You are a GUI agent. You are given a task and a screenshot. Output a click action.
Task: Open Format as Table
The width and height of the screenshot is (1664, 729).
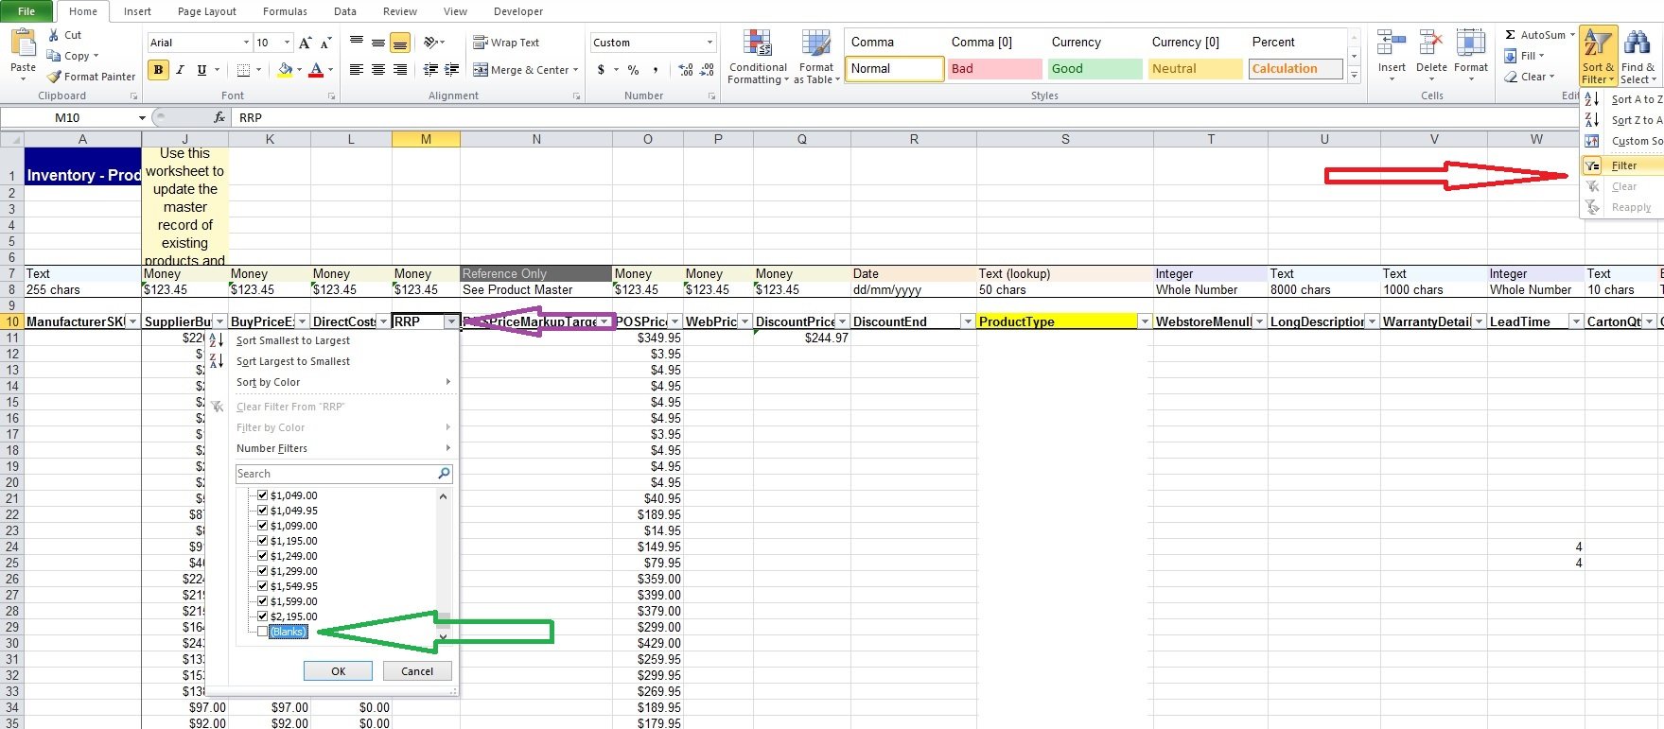coord(816,57)
